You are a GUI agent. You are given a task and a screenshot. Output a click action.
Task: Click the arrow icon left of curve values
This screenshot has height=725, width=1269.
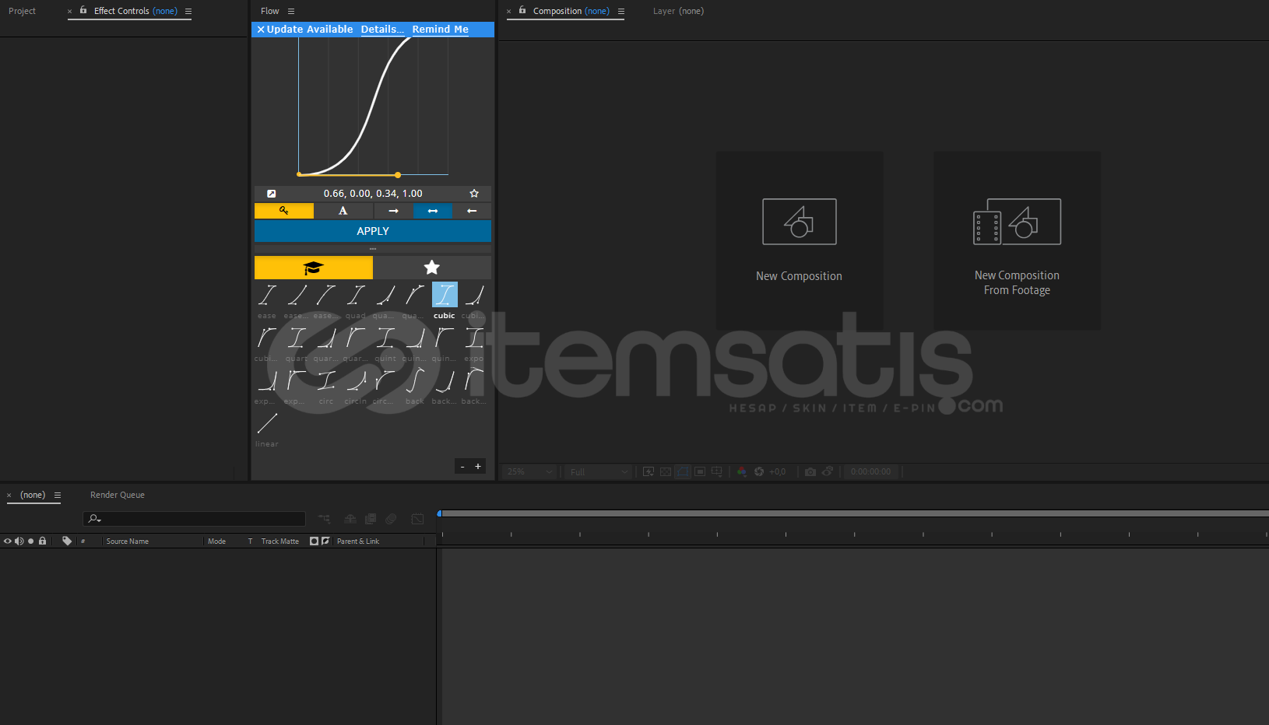pyautogui.click(x=271, y=194)
